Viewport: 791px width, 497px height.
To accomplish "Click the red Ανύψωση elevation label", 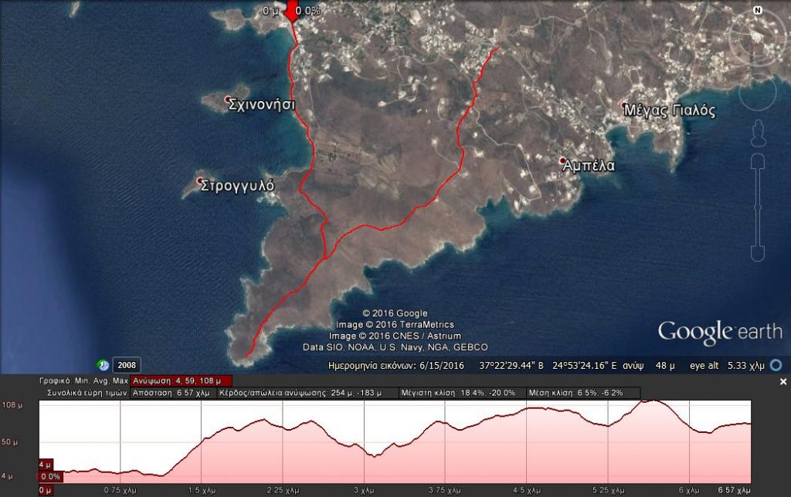I will pos(181,380).
